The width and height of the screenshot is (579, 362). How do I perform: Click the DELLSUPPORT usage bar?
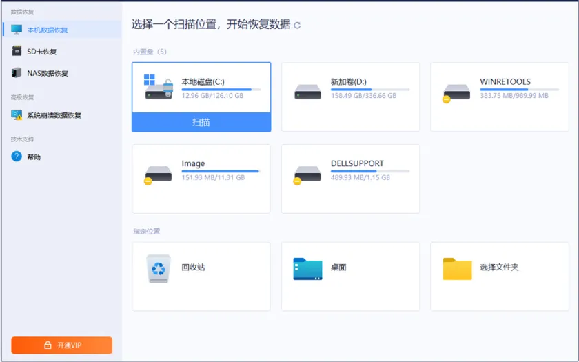click(x=370, y=172)
